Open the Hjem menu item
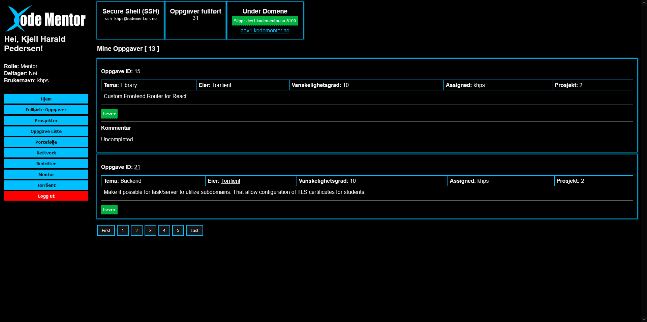 click(x=46, y=99)
